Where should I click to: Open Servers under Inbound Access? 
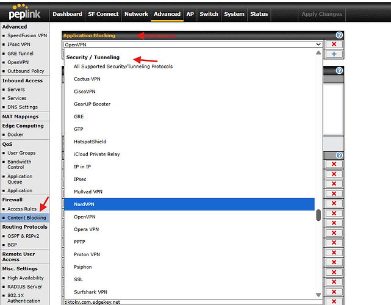click(16, 89)
